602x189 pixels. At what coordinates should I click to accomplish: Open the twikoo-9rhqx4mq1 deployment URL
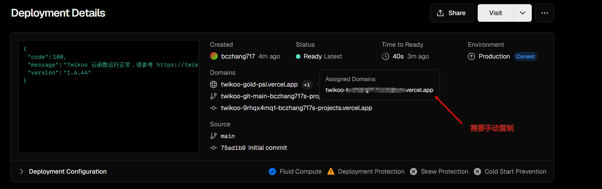click(296, 108)
